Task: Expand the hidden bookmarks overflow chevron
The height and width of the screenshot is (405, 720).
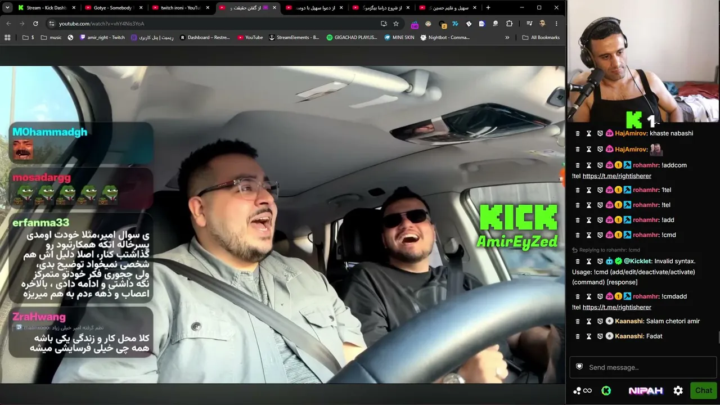Action: pyautogui.click(x=507, y=38)
